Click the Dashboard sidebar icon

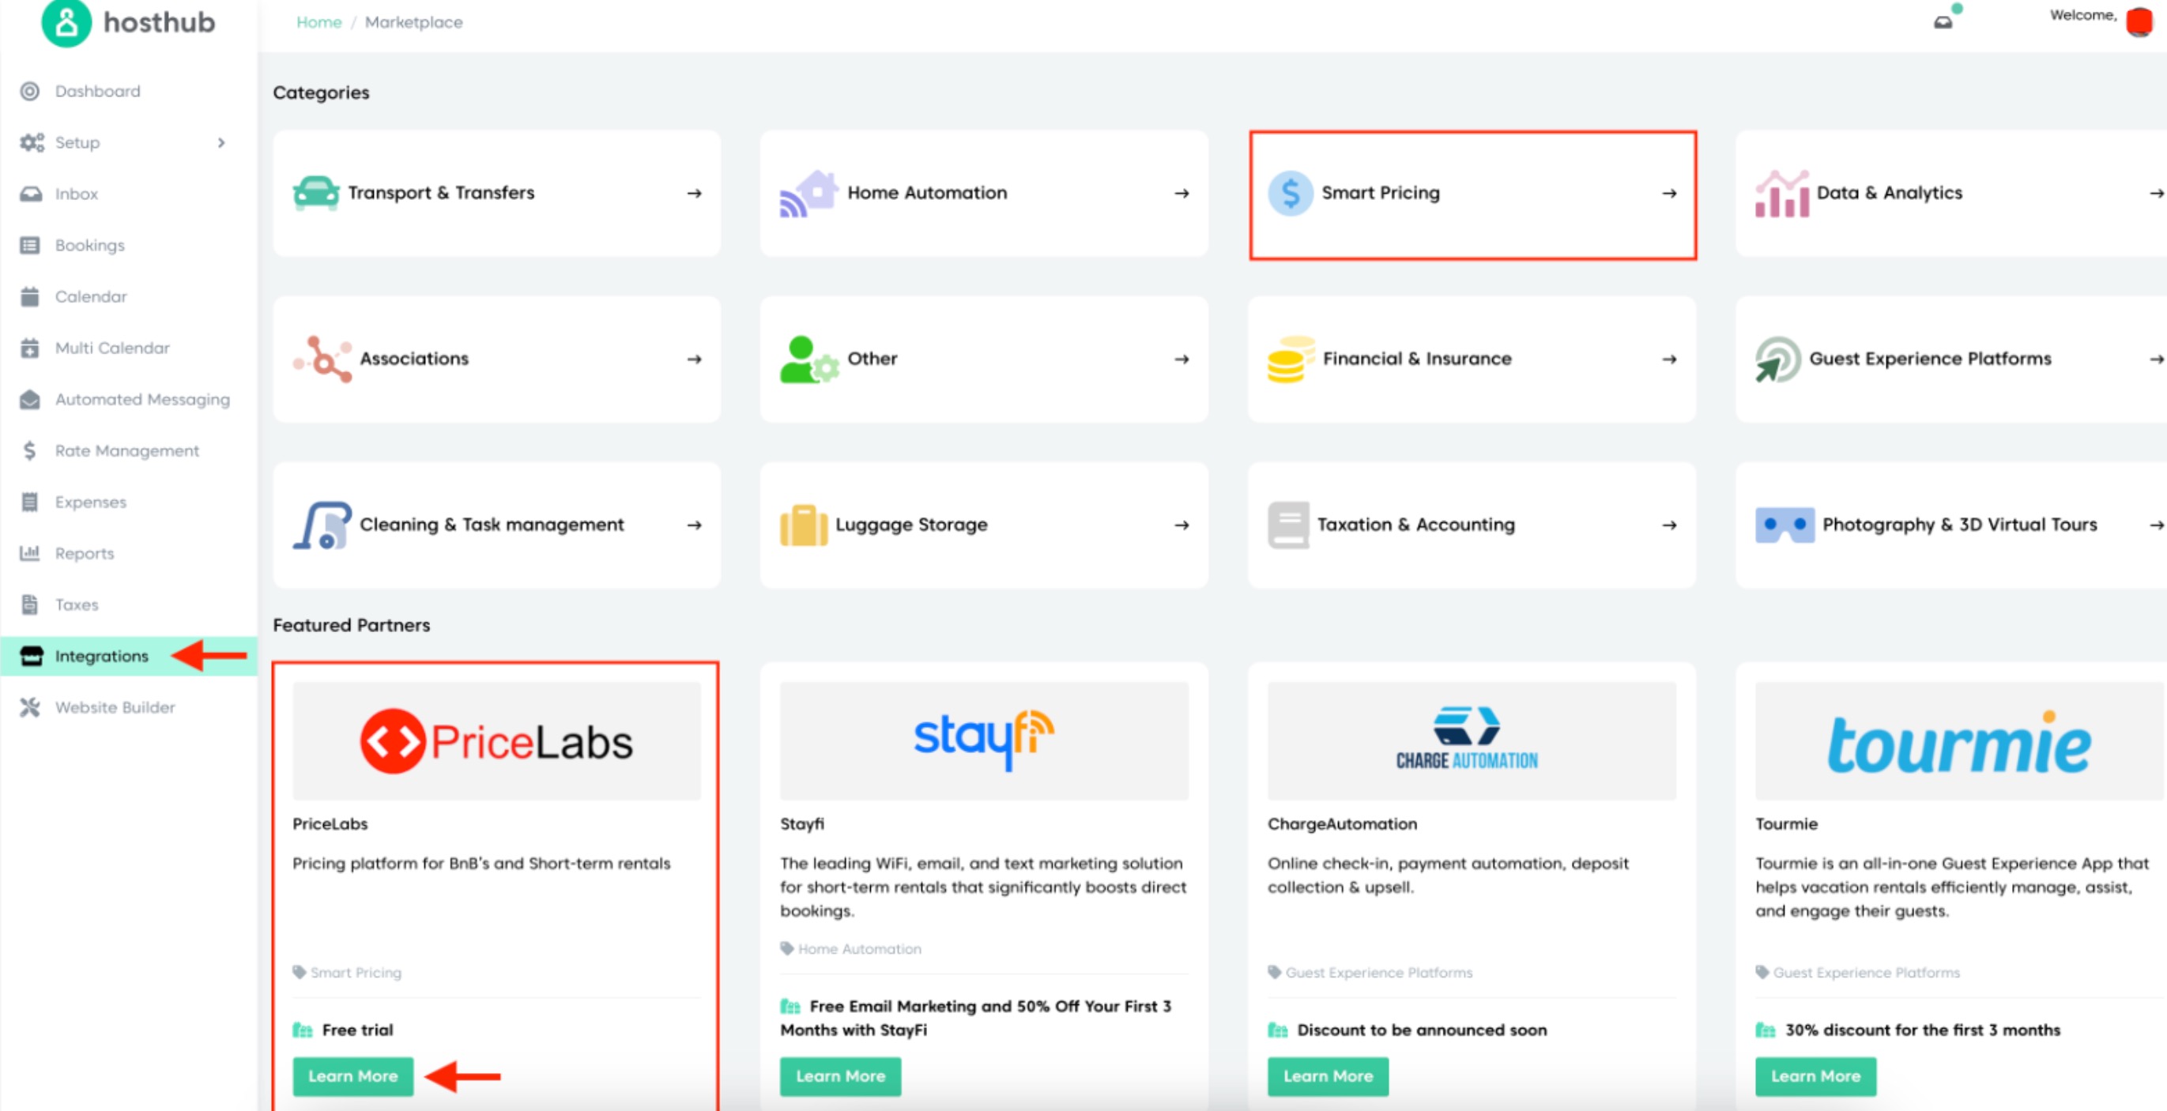click(30, 91)
